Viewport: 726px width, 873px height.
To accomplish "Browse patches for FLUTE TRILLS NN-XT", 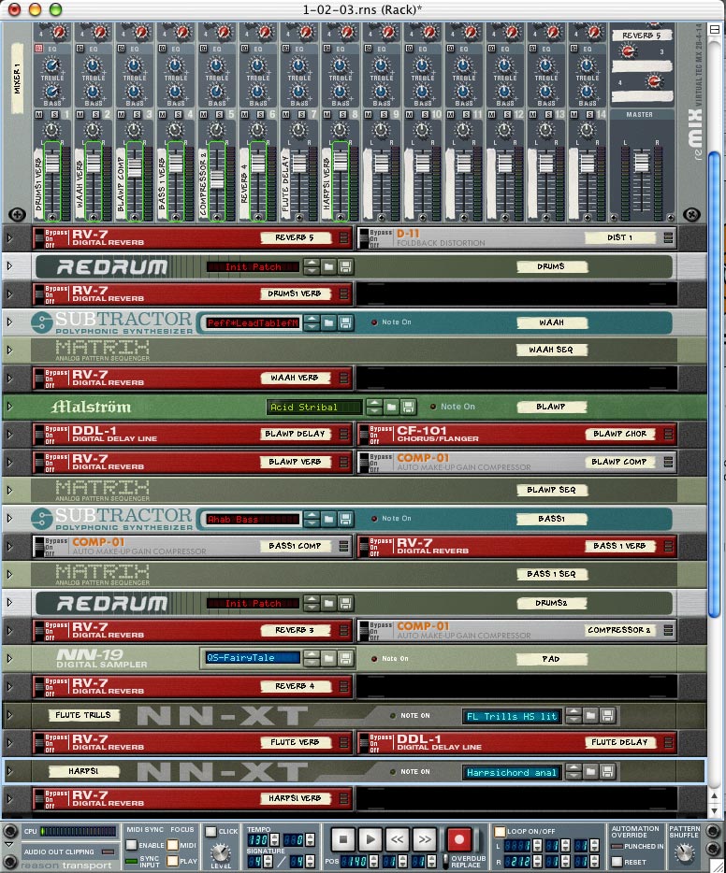I will 590,715.
